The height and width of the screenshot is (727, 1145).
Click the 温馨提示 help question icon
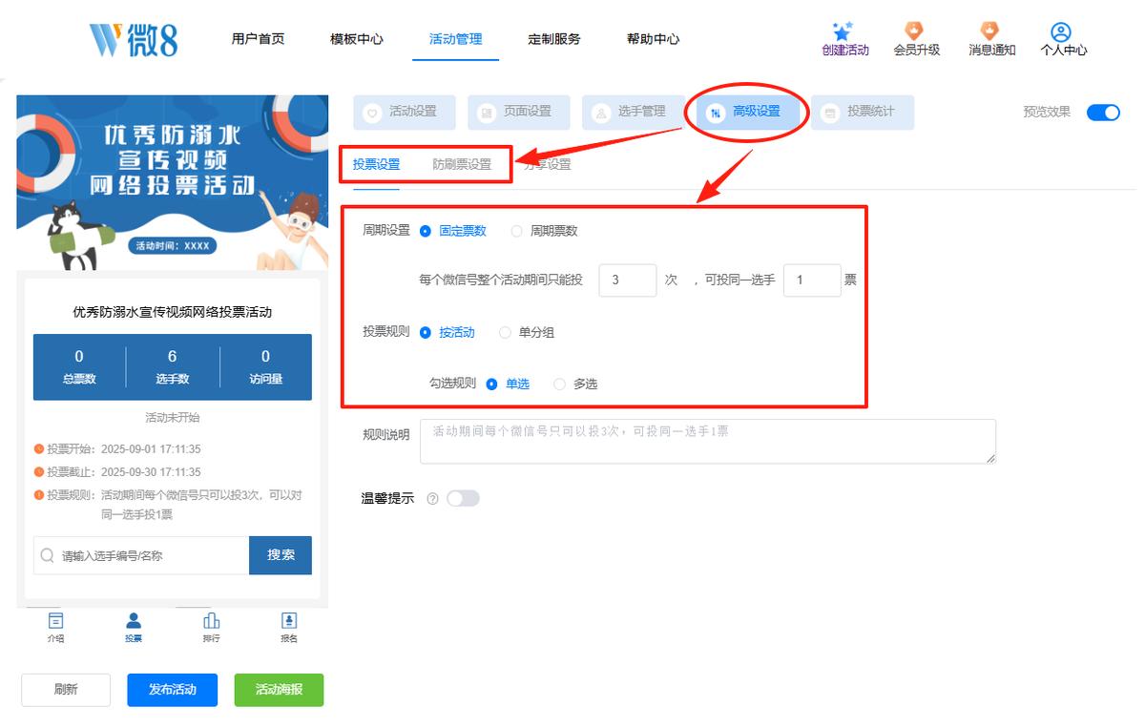[432, 499]
